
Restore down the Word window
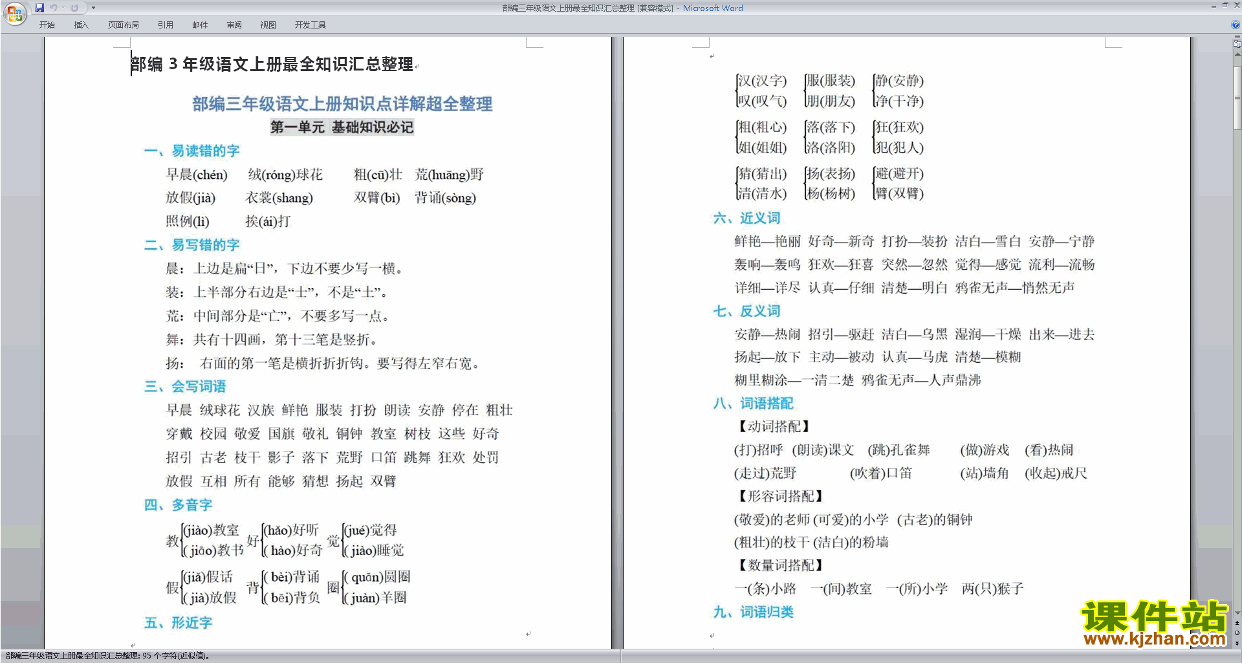tap(1225, 6)
